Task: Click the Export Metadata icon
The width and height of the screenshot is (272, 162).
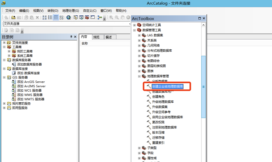Action: pos(12,30)
